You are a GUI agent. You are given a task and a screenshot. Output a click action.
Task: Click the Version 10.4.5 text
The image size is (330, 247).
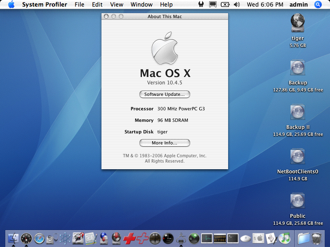click(165, 83)
